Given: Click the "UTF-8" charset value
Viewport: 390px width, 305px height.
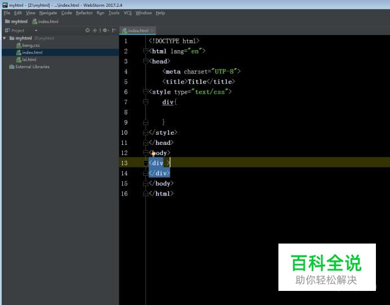Looking at the screenshot, I should pos(224,72).
